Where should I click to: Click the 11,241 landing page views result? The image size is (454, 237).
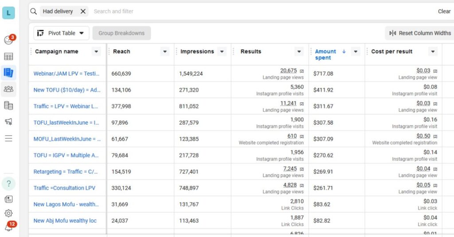(288, 103)
